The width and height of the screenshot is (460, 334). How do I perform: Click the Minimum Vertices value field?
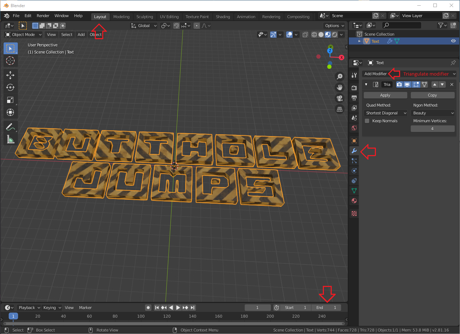433,129
